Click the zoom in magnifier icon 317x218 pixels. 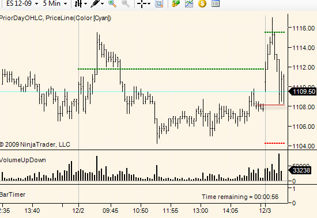[x=112, y=3]
